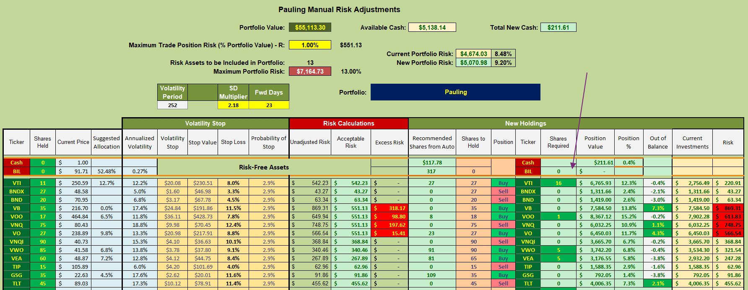Click the New Holdings section header
This screenshot has width=748, height=290.
point(525,123)
